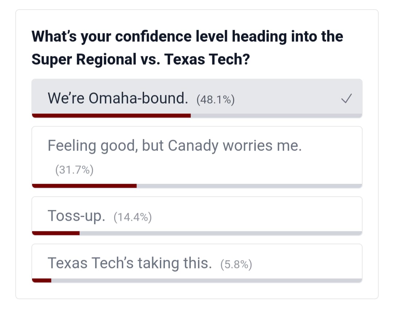Choose "Feeling good, but Canady worries me."
394x322 pixels.
[174, 146]
